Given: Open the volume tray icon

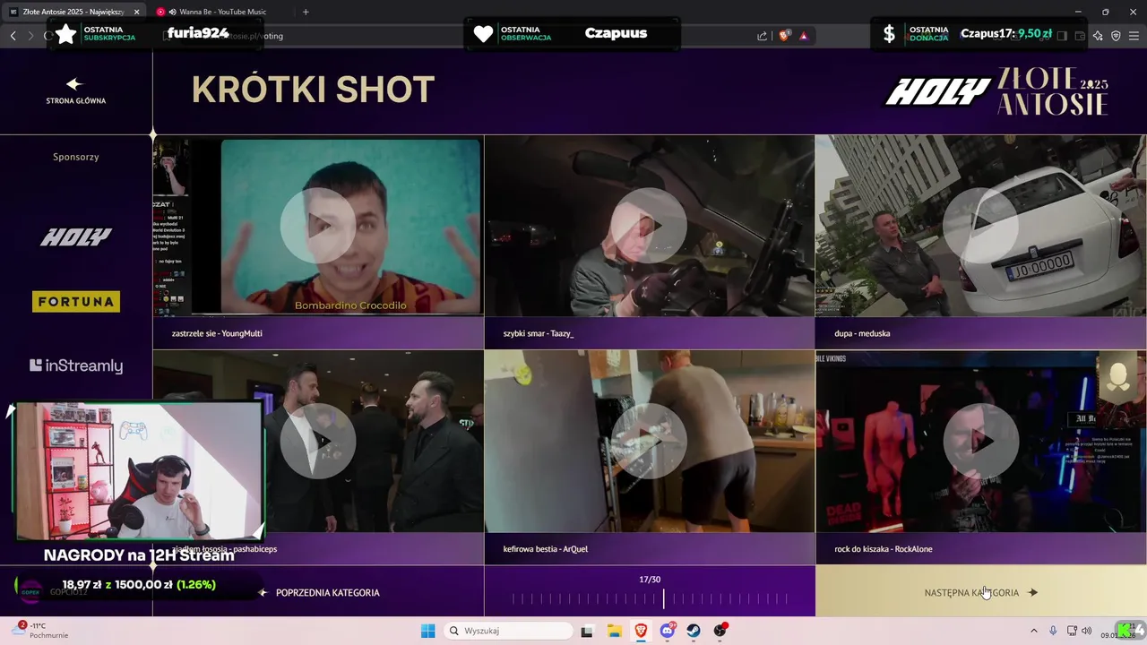Looking at the screenshot, I should coord(1086,631).
